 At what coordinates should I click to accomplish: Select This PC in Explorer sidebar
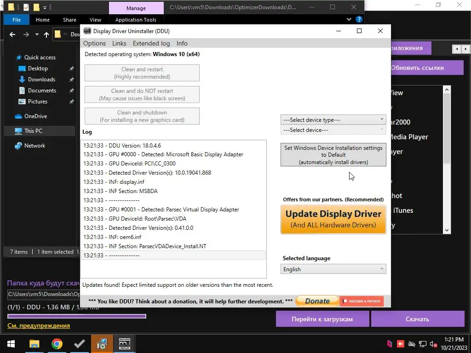40,131
